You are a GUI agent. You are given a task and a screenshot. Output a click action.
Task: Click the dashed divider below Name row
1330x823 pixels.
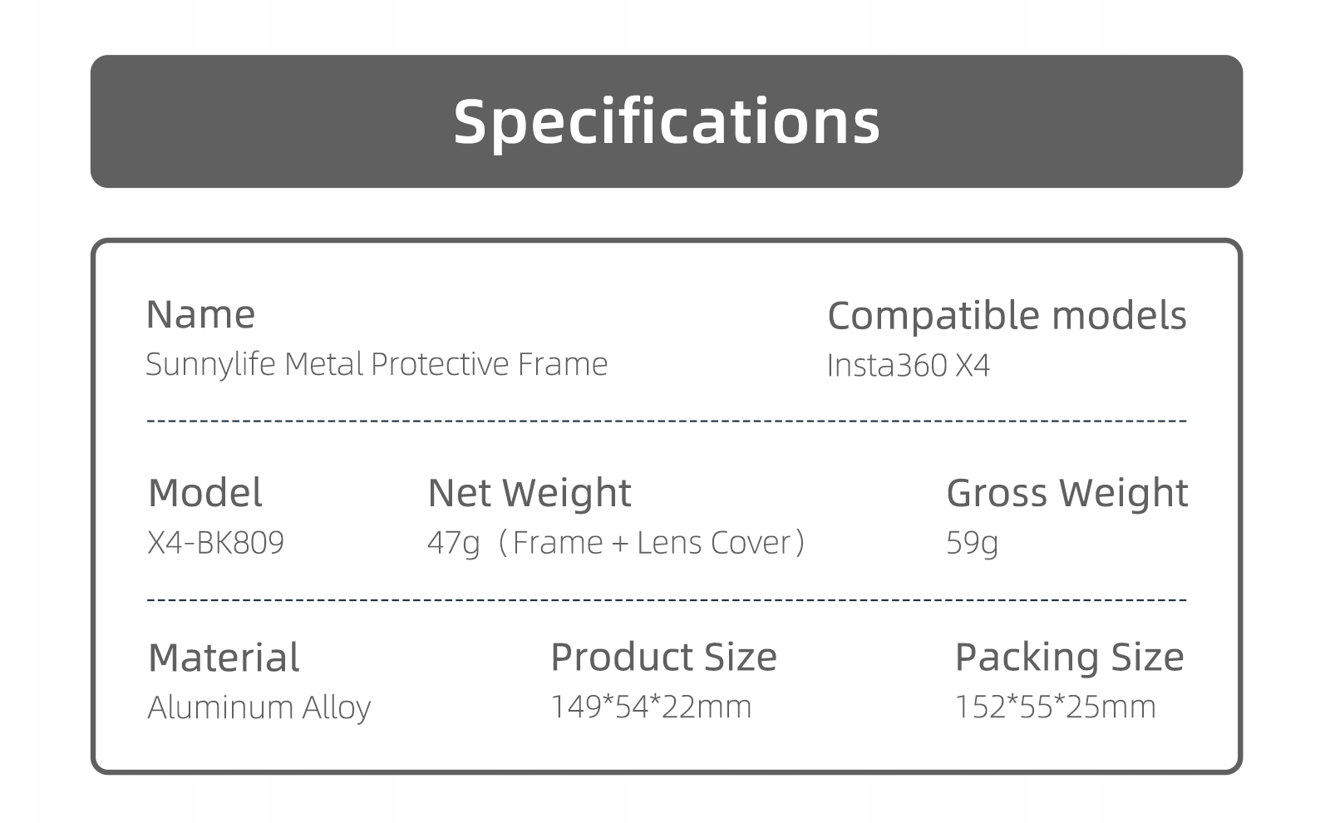(x=666, y=420)
